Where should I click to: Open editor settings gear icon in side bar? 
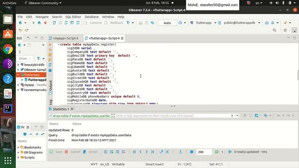(50, 70)
